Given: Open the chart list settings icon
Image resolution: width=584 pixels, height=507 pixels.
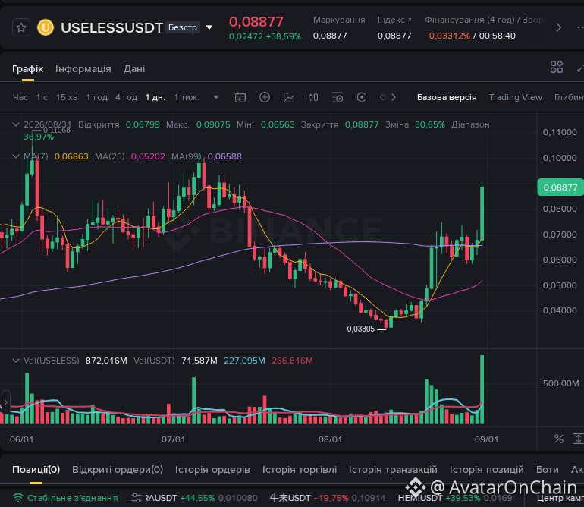Looking at the screenshot, I should click(x=337, y=98).
